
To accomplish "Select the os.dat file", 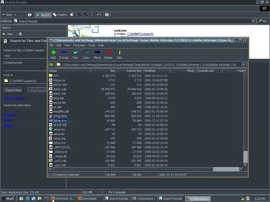I will [x=57, y=107].
